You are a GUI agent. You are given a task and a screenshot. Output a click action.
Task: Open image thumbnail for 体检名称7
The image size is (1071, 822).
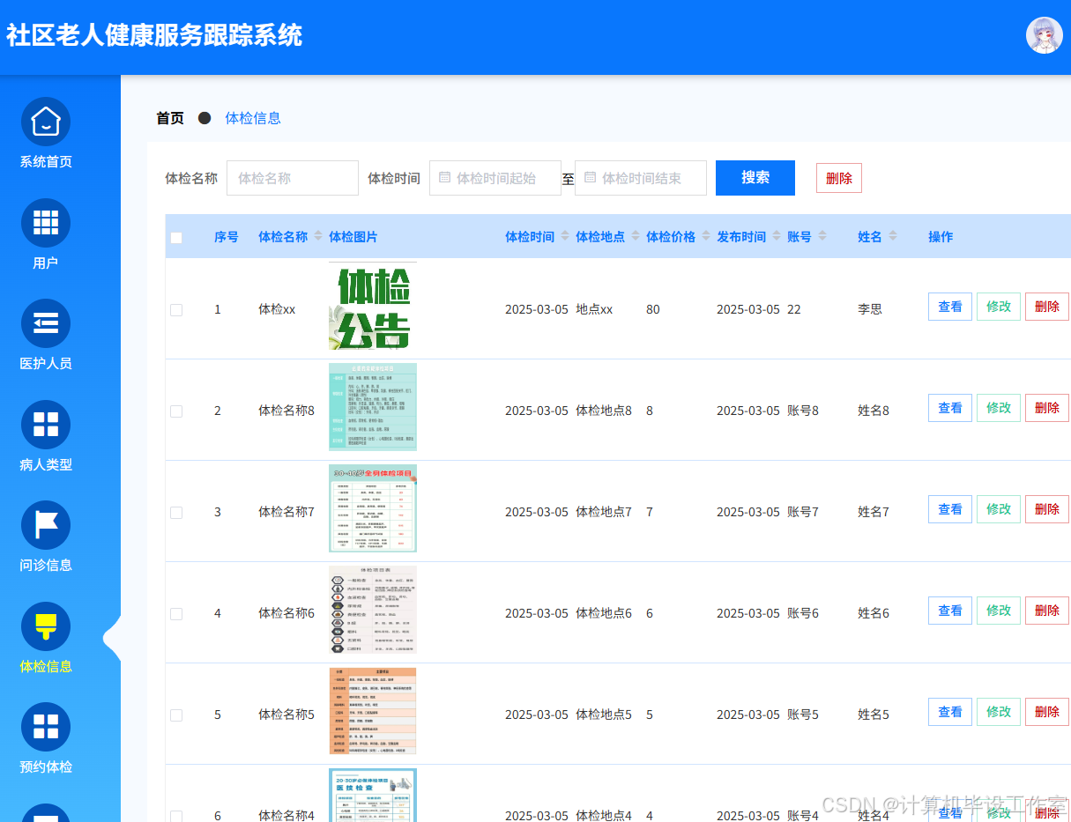(373, 508)
